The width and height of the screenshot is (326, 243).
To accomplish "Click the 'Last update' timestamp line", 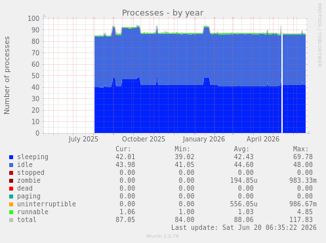I will pos(244,228).
